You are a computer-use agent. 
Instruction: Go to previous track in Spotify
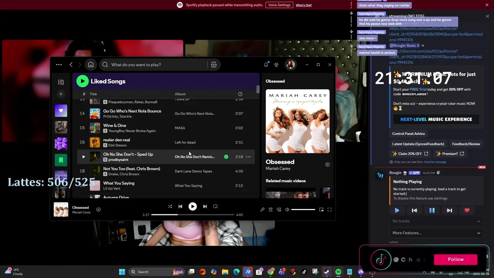click(180, 207)
